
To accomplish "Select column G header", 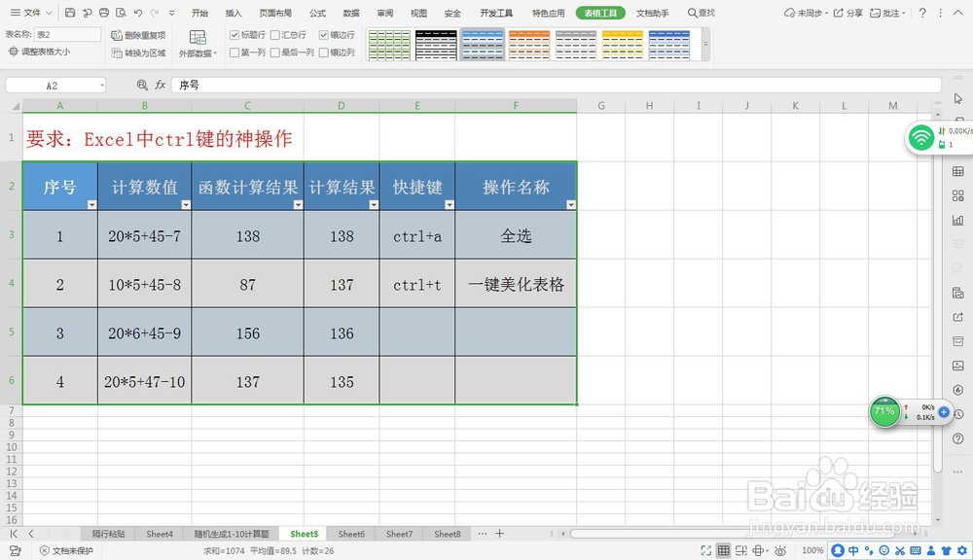I will [600, 106].
